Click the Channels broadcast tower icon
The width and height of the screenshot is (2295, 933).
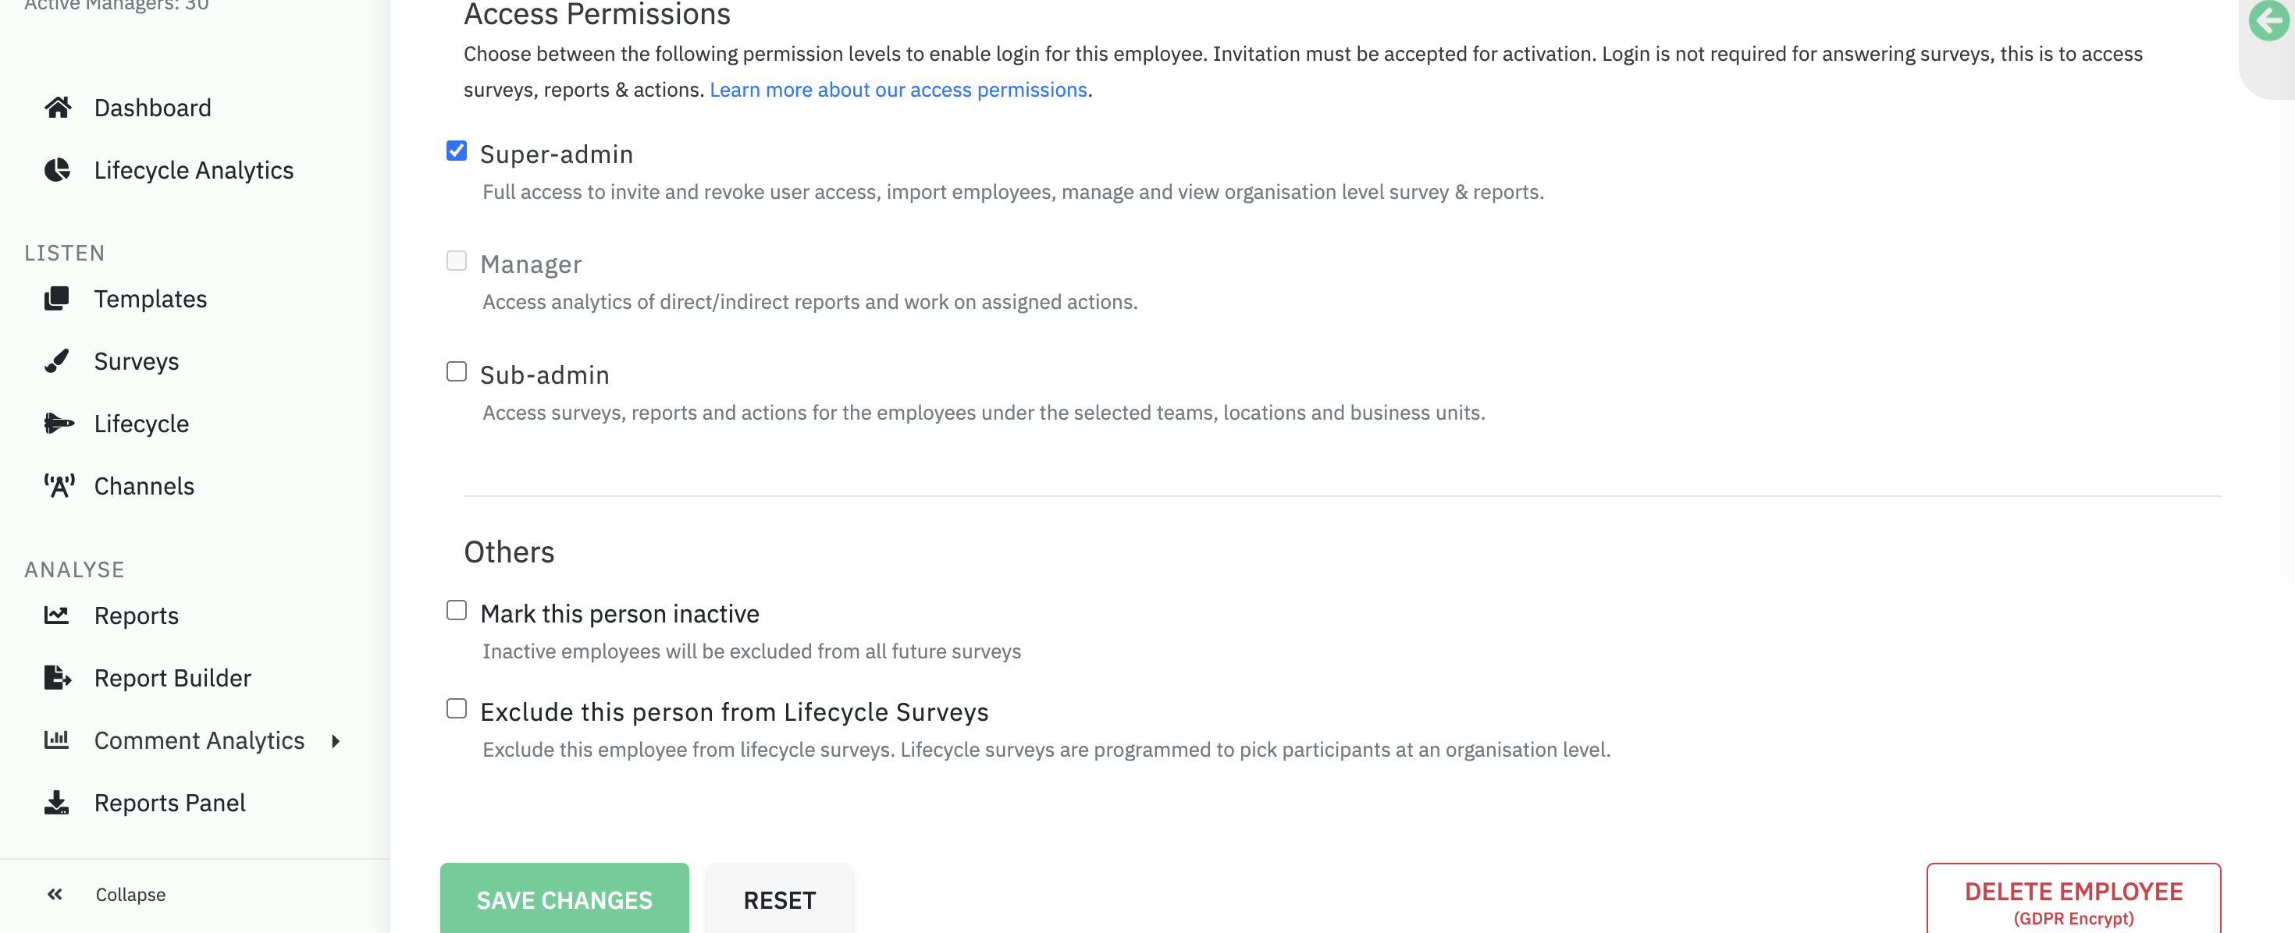pos(59,485)
